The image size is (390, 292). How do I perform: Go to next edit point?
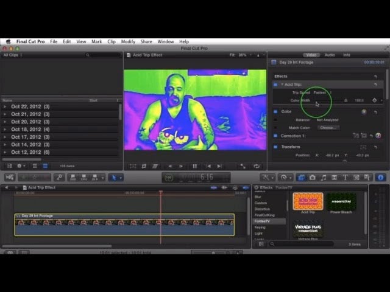pos(219,166)
